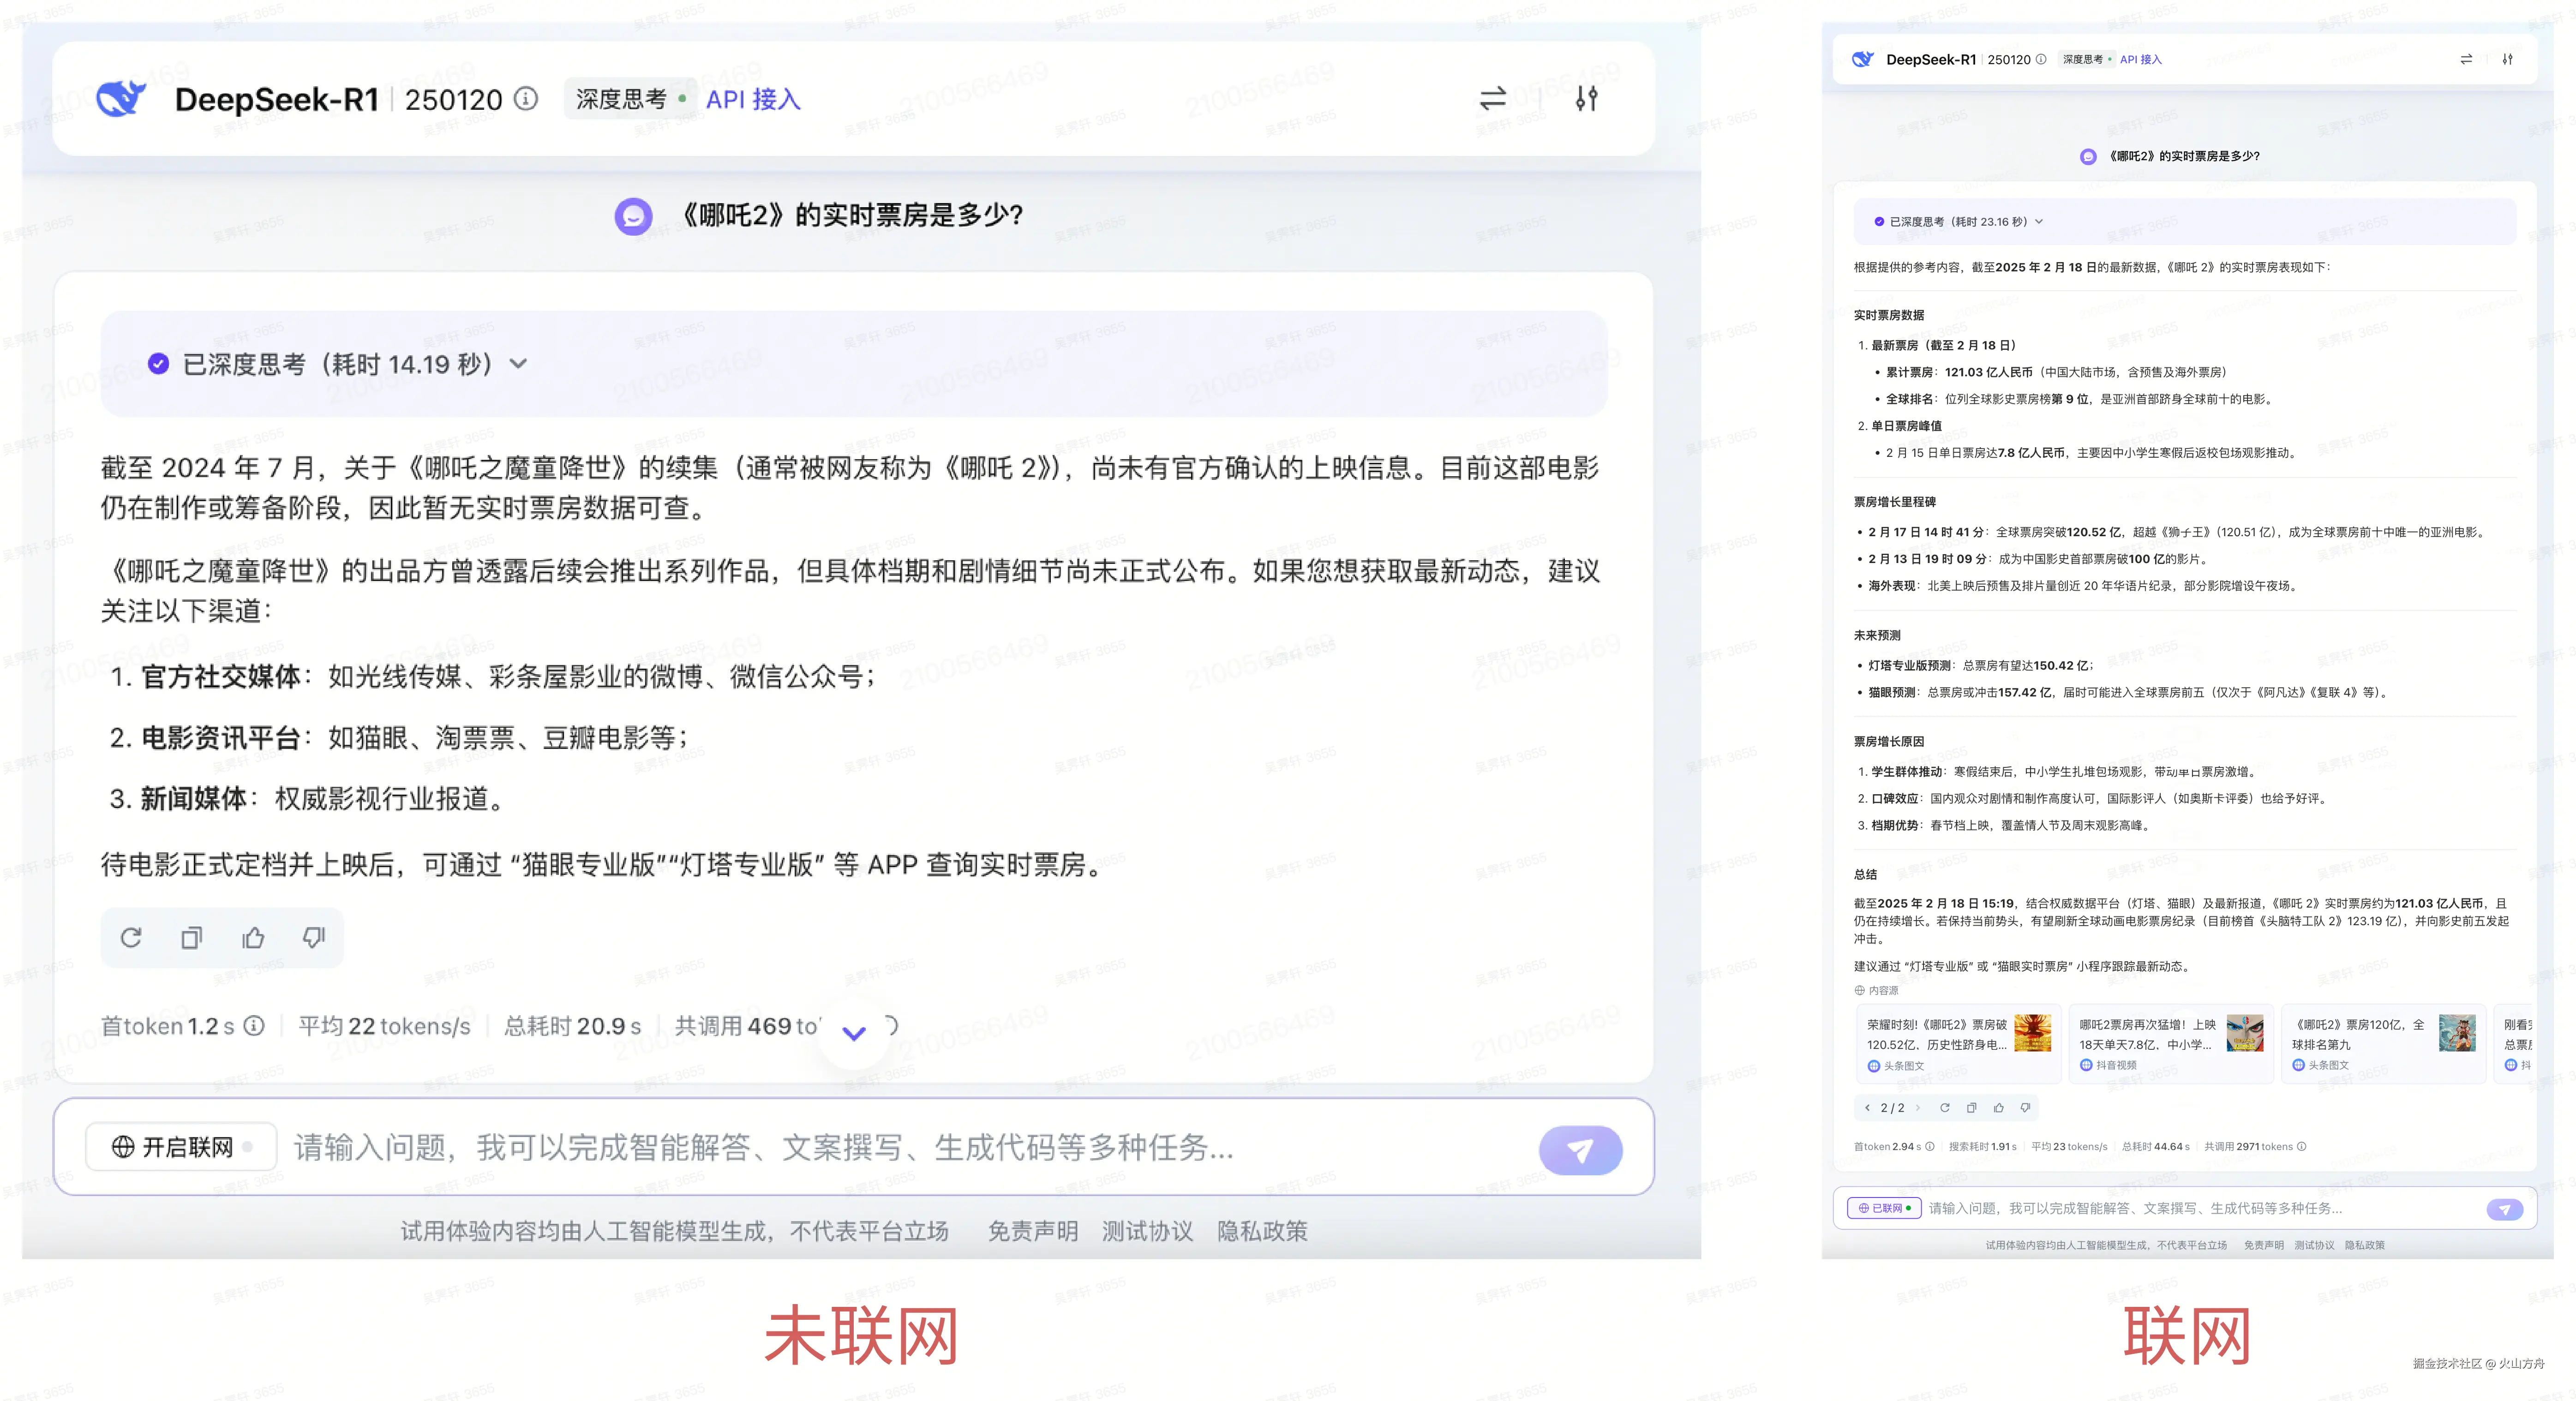Copy the left panel's answer

192,938
